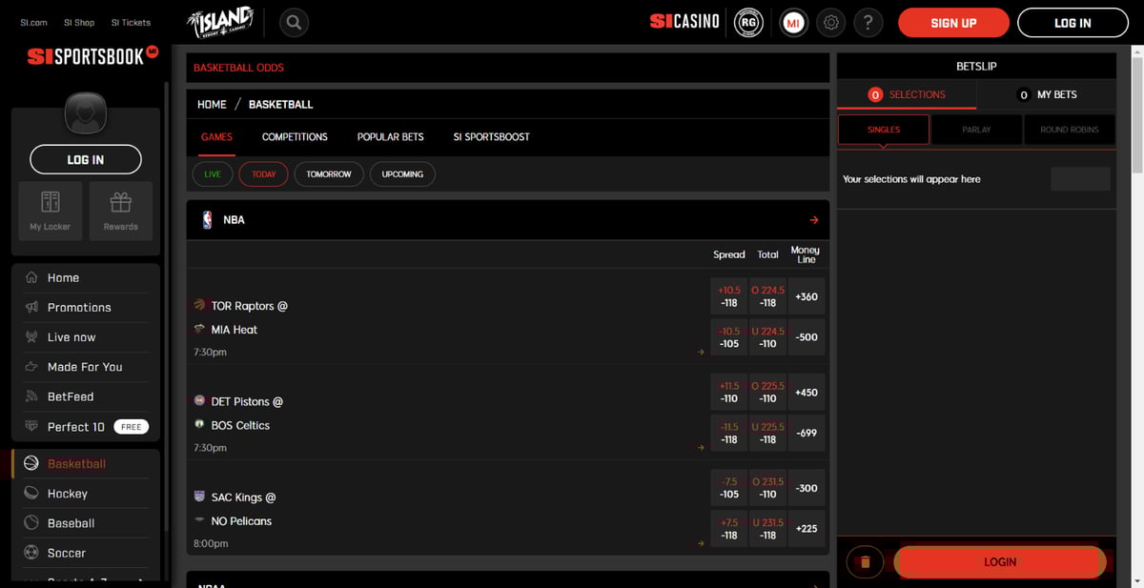Open the My Bets tab
Screen dimensions: 1144x588
(1047, 94)
